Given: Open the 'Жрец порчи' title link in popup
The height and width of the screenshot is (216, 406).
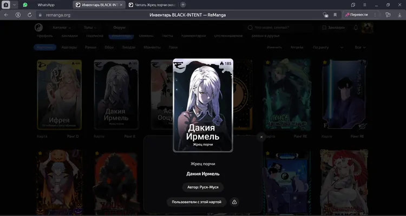Looking at the screenshot, I should click(203, 164).
